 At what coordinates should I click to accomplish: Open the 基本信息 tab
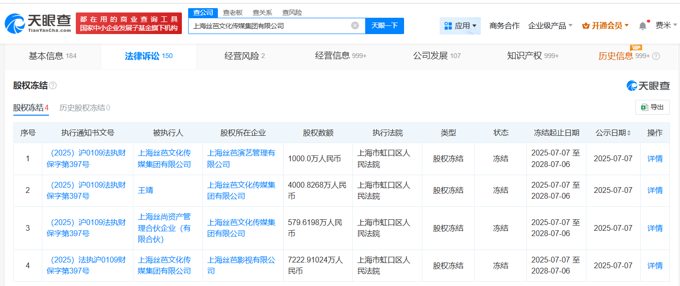point(53,56)
